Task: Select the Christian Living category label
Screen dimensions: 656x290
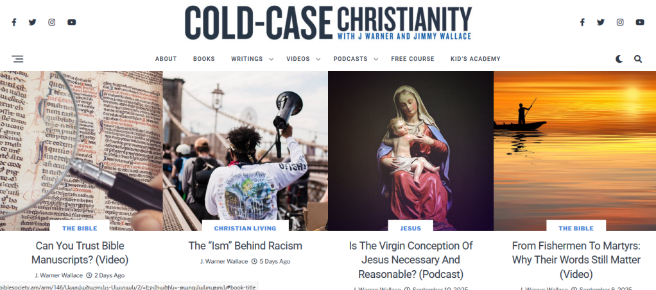Action: tap(245, 229)
